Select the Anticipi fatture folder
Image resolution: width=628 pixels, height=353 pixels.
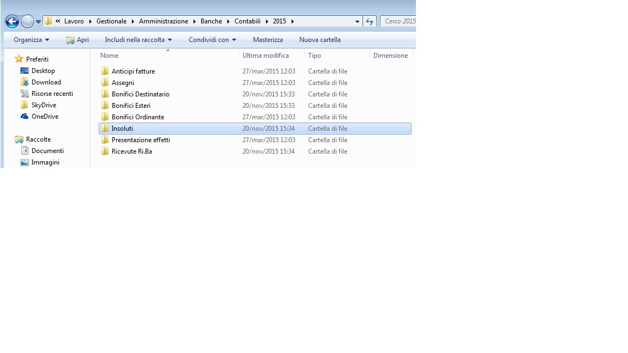pos(133,71)
